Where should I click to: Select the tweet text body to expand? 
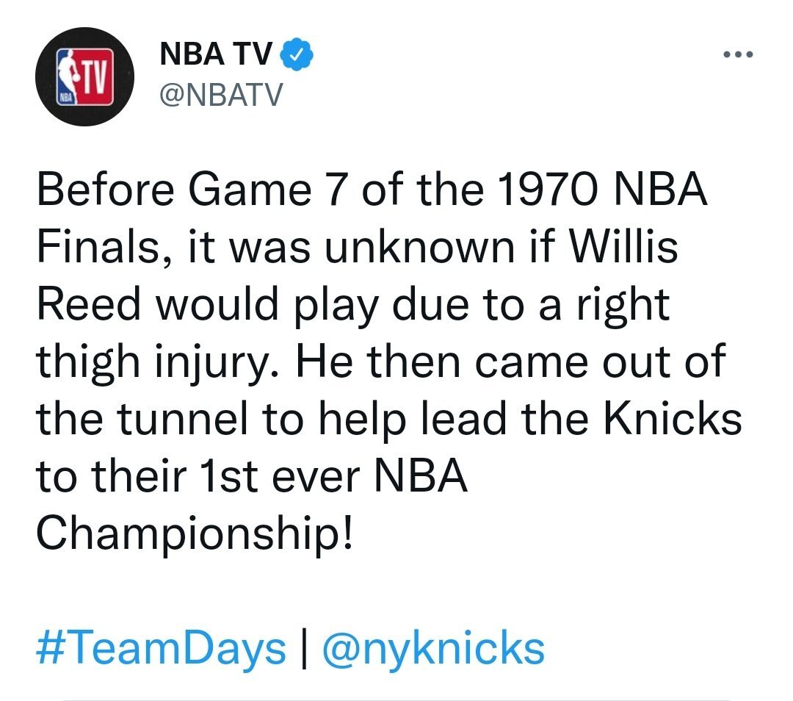tap(389, 362)
